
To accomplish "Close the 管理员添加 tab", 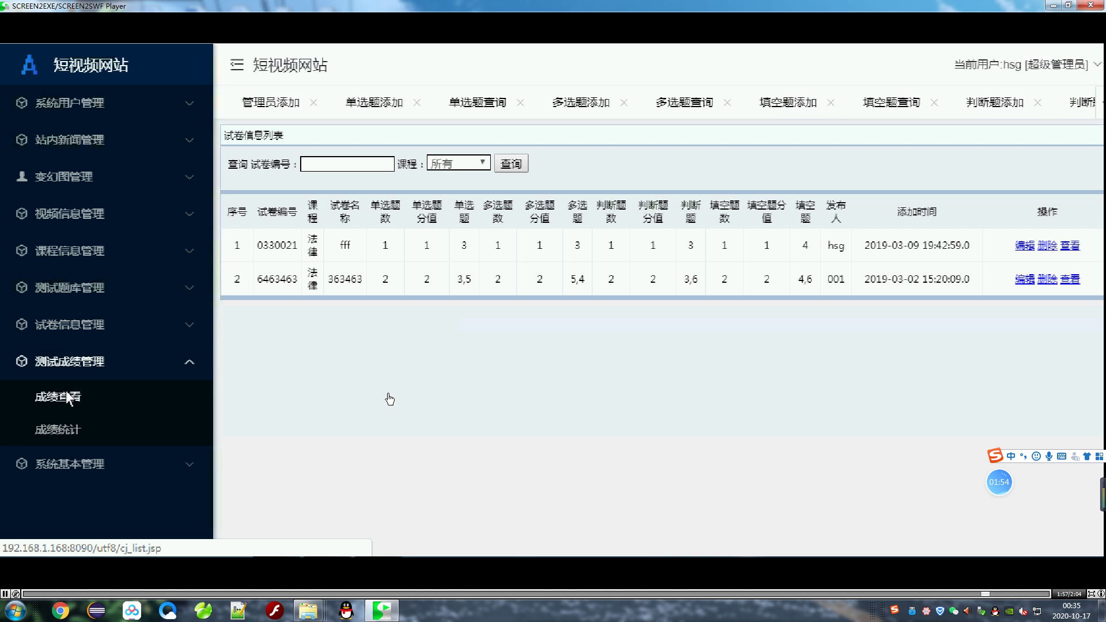I will pyautogui.click(x=313, y=103).
